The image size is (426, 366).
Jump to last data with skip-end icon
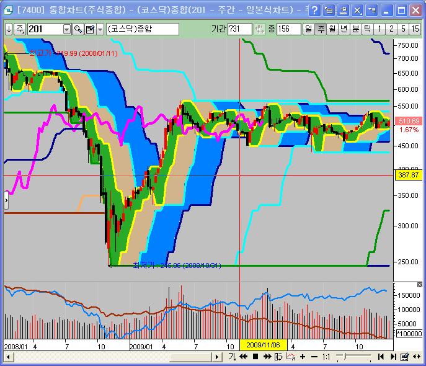[x=393, y=357]
